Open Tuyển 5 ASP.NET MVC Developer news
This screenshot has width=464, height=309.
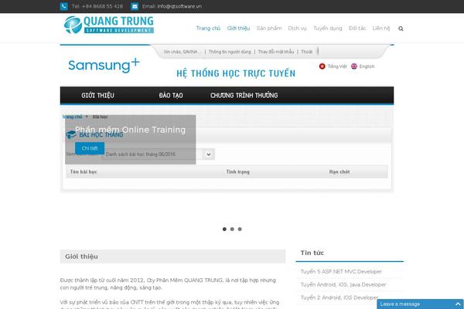coord(341,271)
